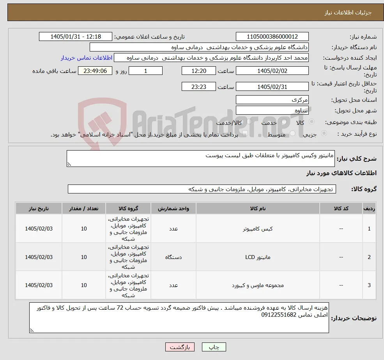This screenshot has height=360, width=384.
Task: Click the buyer organization name field
Action: [x=199, y=47]
